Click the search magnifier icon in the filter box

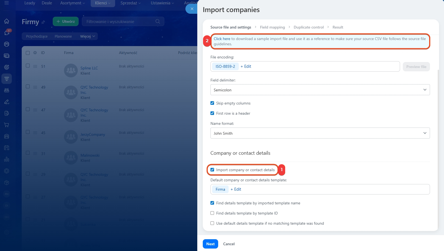point(157,21)
